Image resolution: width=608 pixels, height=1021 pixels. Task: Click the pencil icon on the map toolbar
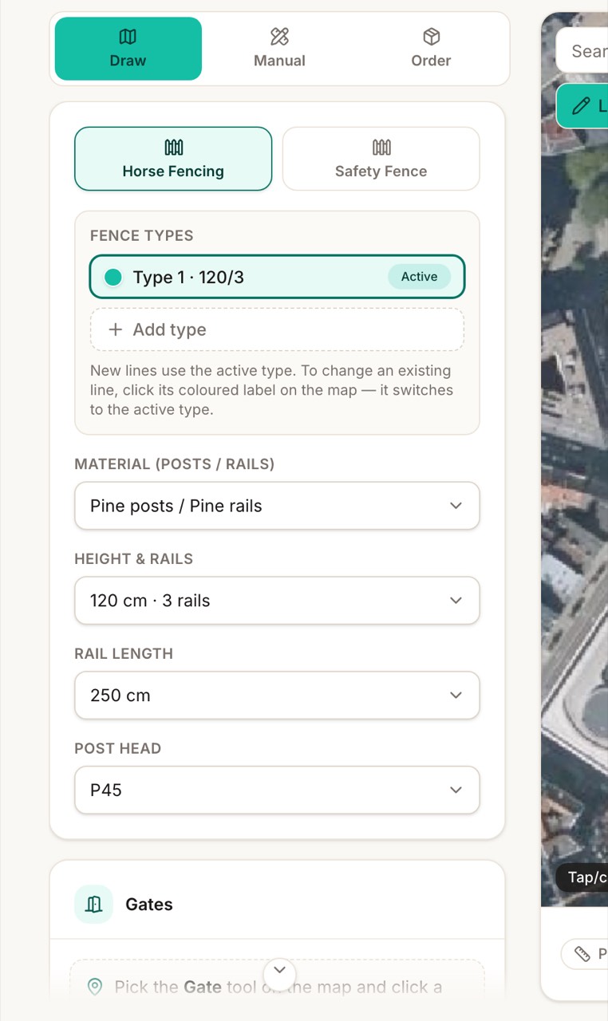point(582,105)
